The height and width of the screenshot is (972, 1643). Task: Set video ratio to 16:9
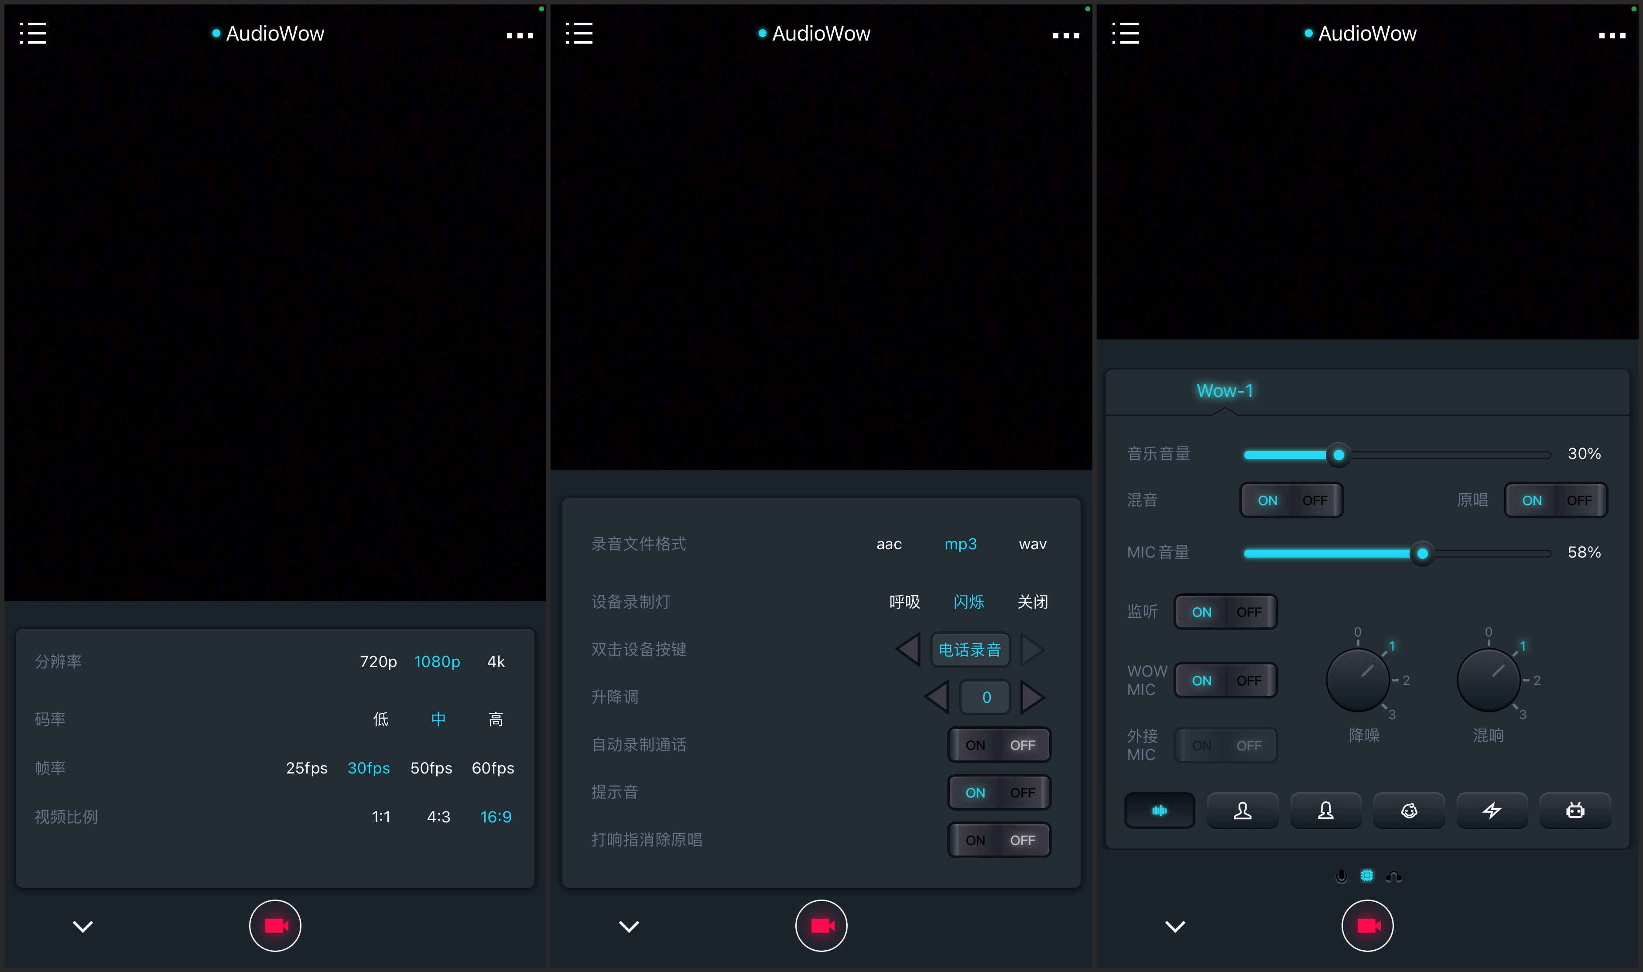(496, 817)
